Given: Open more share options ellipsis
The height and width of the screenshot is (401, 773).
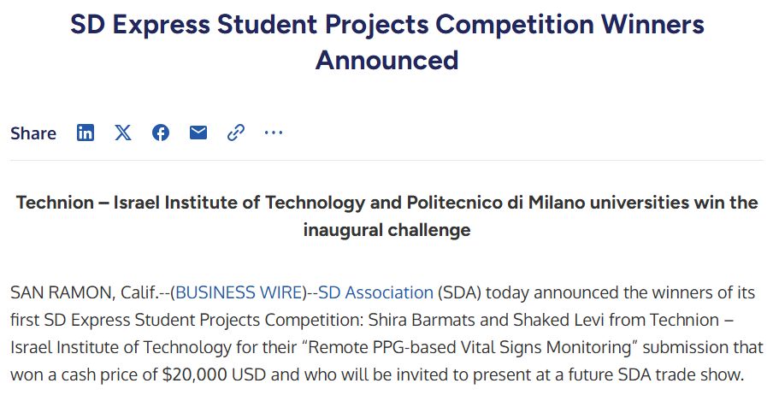Looking at the screenshot, I should [x=274, y=133].
